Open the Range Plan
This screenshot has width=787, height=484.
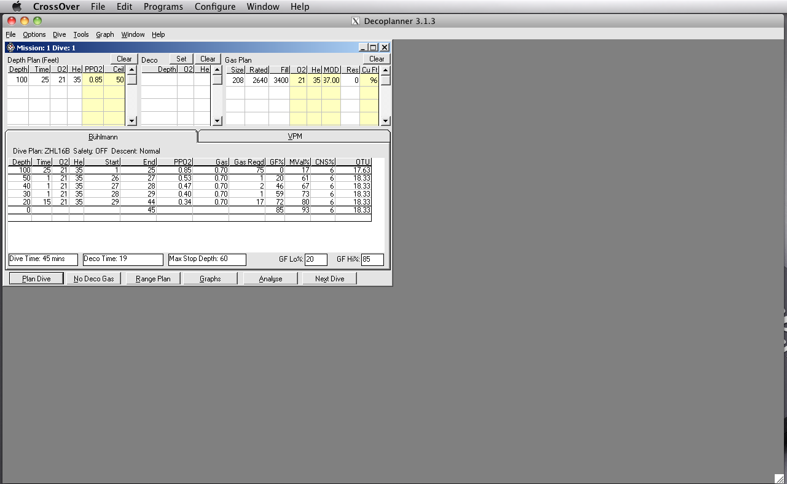coord(153,278)
